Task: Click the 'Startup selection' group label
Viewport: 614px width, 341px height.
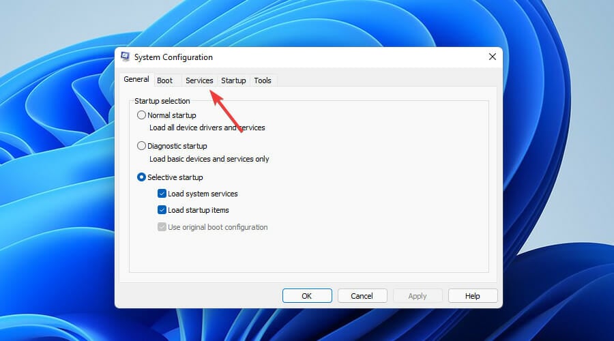Action: tap(162, 101)
